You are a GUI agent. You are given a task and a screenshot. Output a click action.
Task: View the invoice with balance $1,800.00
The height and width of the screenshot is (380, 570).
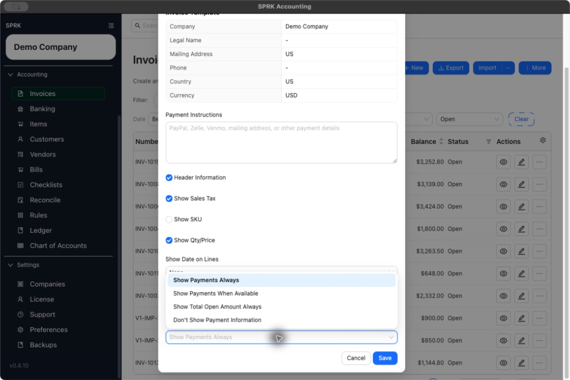tap(504, 229)
